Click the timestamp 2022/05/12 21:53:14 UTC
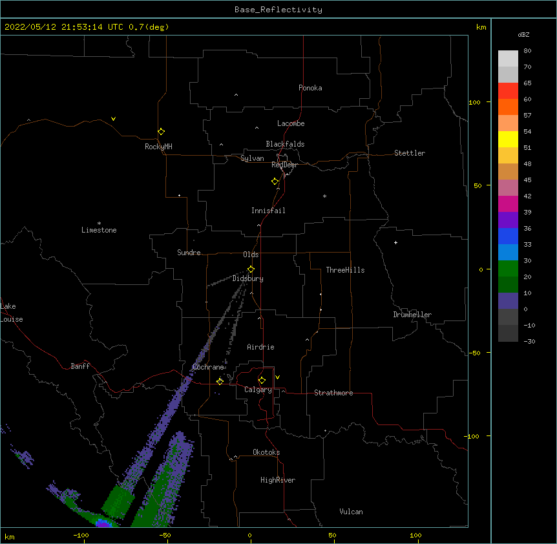The width and height of the screenshot is (557, 544). pyautogui.click(x=64, y=27)
